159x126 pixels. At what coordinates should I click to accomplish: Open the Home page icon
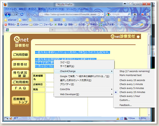[35, 14]
